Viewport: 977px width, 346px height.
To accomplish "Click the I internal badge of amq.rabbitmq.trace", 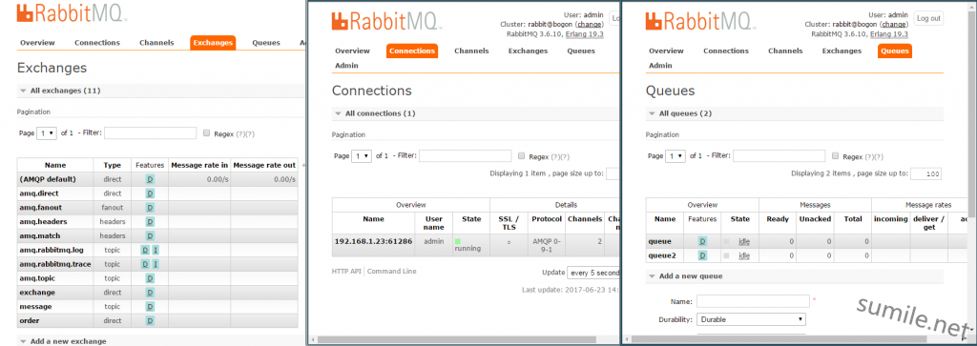I will pos(156,264).
